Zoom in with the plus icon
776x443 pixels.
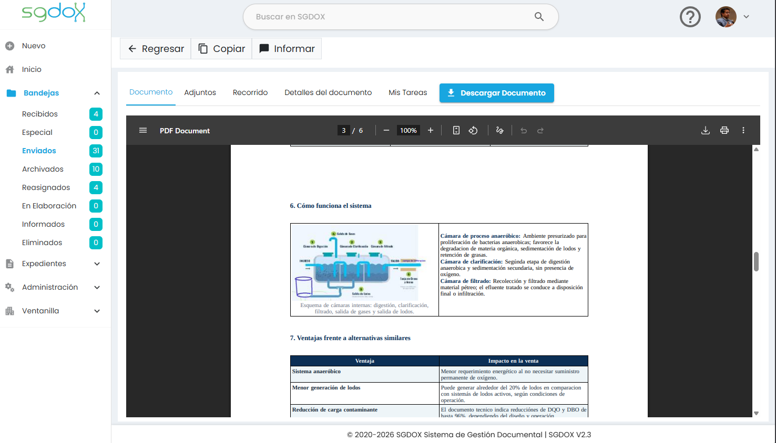point(431,130)
